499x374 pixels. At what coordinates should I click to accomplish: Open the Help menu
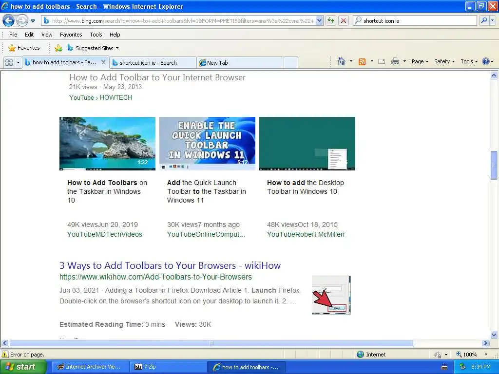(115, 35)
